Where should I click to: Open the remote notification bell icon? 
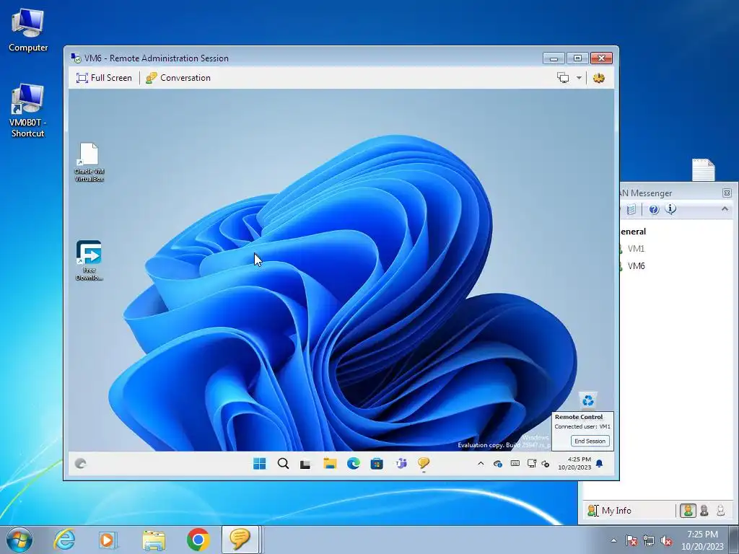pos(600,464)
